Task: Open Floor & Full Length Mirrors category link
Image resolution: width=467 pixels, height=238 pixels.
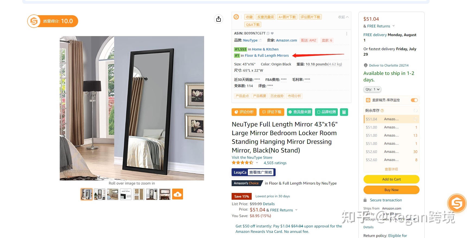Action: pos(267,56)
